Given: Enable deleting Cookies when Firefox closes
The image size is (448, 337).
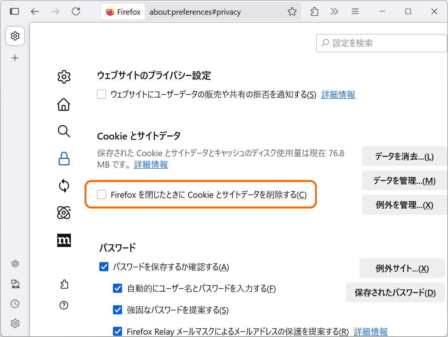Looking at the screenshot, I should tap(102, 194).
